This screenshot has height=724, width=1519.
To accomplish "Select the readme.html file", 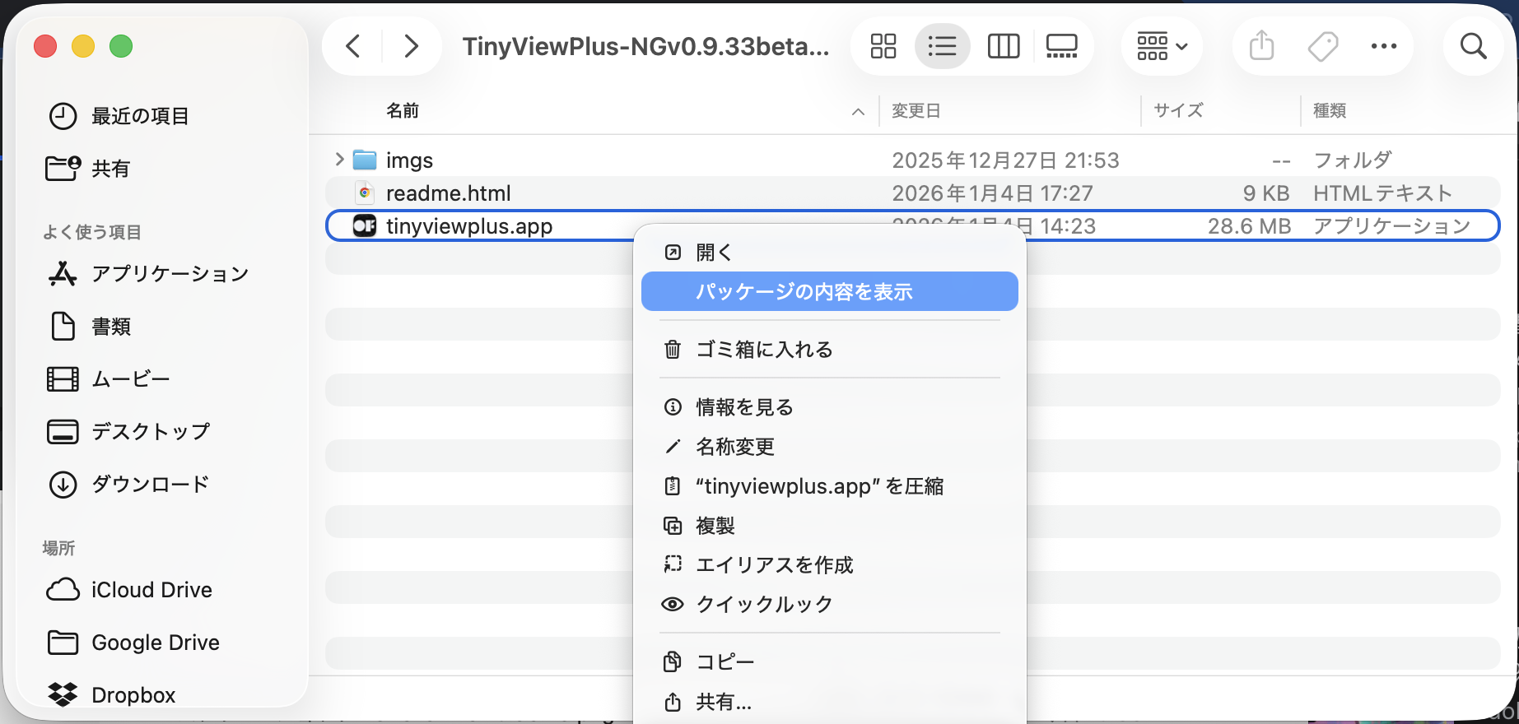I will coord(448,193).
